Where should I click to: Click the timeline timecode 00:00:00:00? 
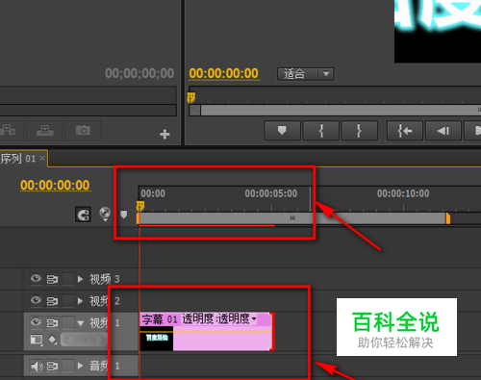pyautogui.click(x=55, y=186)
